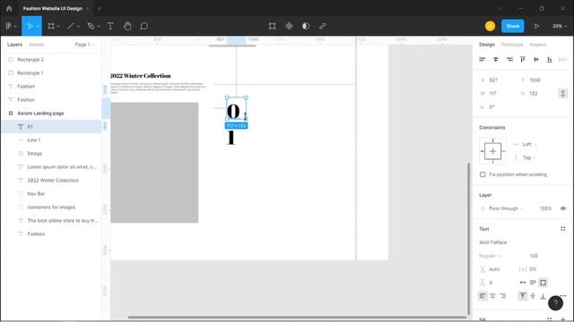The width and height of the screenshot is (574, 322).
Task: Align selection to the bottom
Action: (x=550, y=60)
